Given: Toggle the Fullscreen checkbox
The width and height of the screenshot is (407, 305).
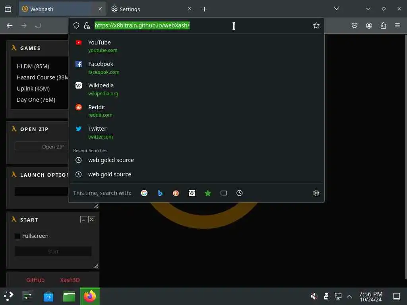Looking at the screenshot, I should [x=17, y=236].
